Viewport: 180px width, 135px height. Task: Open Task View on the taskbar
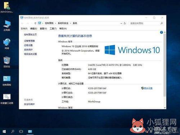point(21,131)
